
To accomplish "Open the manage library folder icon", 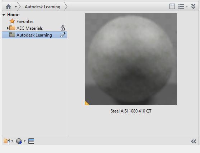I will pos(7,141).
